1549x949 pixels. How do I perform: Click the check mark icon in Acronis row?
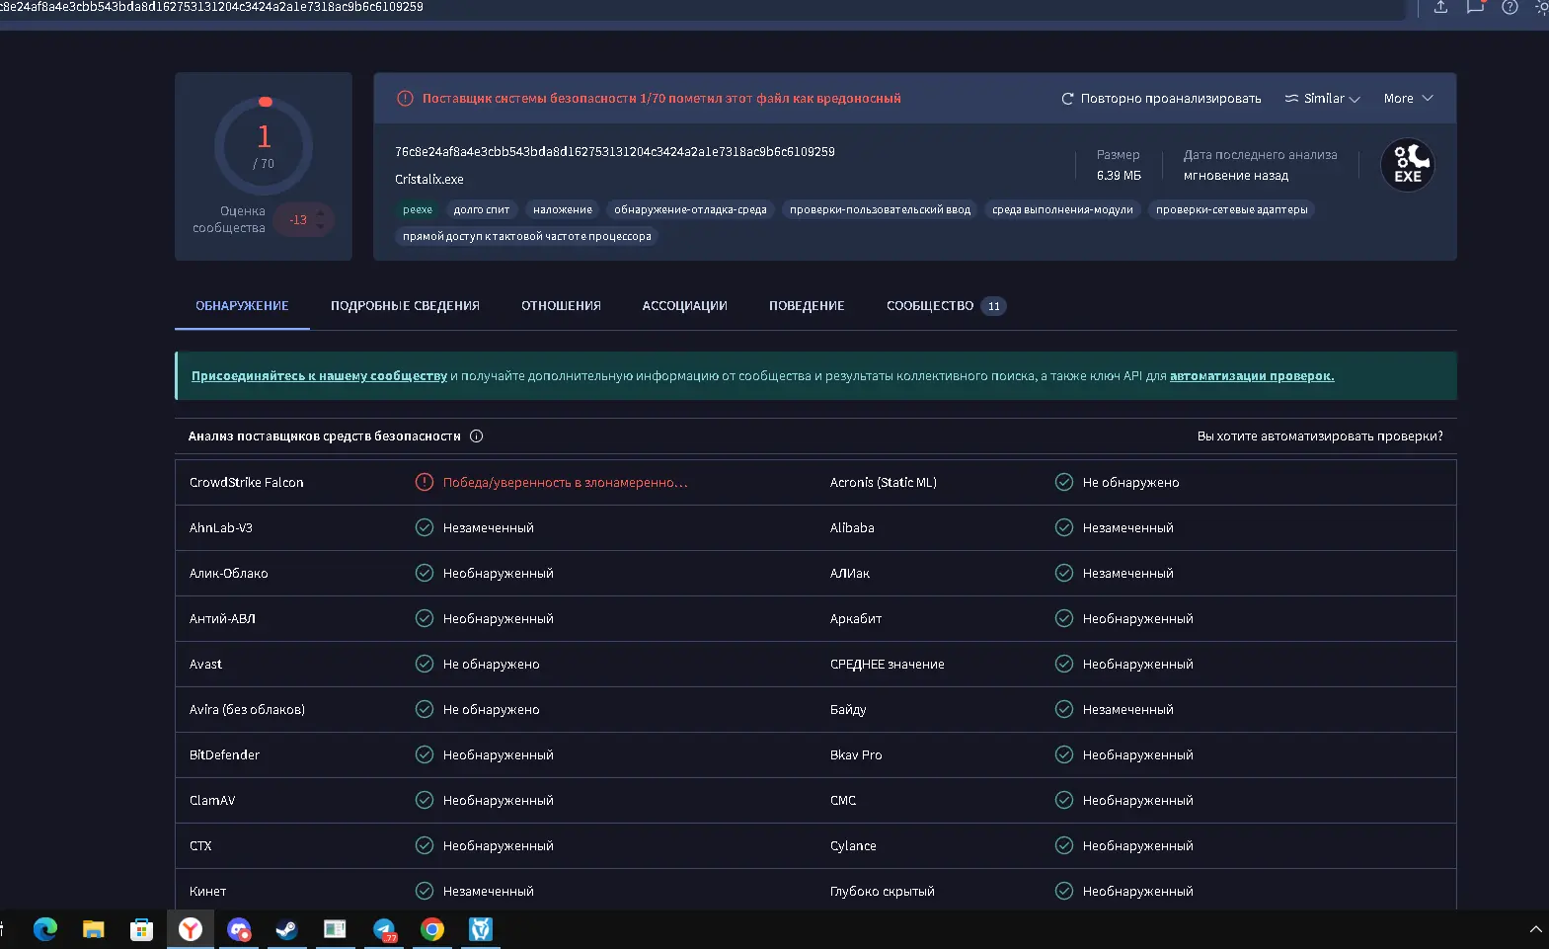(1064, 483)
